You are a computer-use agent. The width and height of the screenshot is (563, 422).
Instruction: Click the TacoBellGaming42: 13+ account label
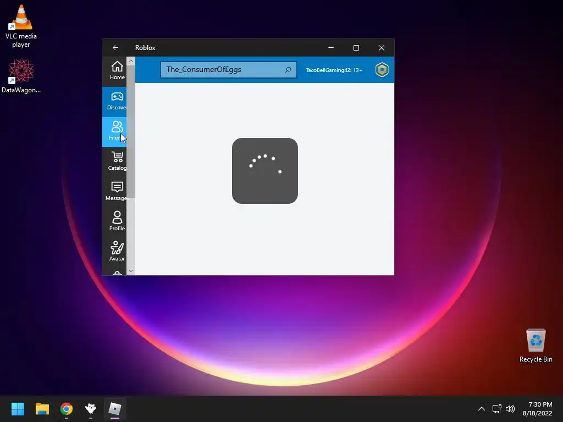coord(334,70)
